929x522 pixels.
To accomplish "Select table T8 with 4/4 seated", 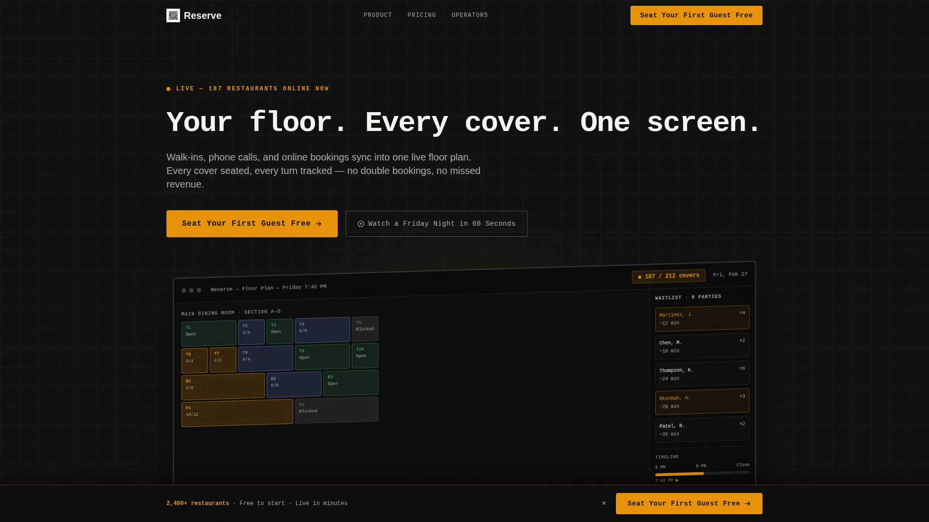I will 265,358.
